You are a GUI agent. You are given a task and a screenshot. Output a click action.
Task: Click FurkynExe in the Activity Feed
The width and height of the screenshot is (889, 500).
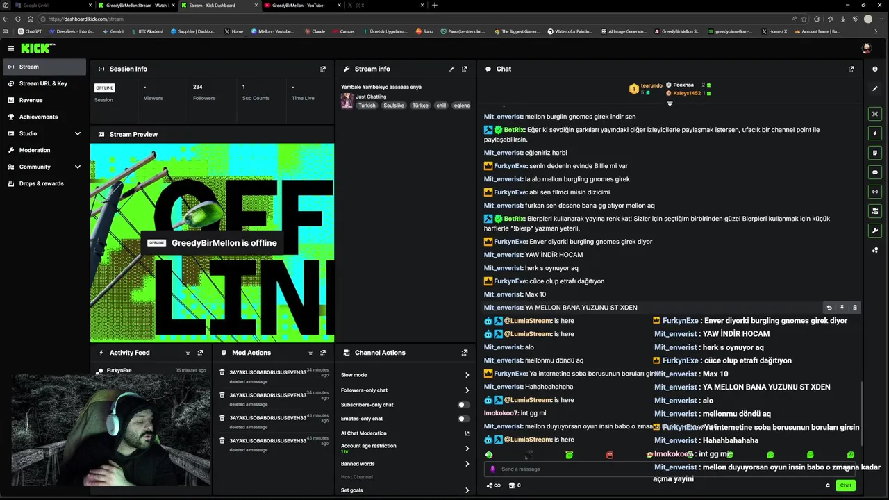tap(119, 370)
